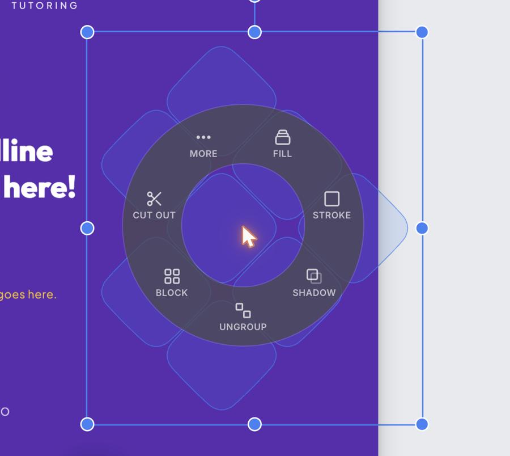Click the right-middle selection handle
The width and height of the screenshot is (510, 456).
click(x=422, y=228)
